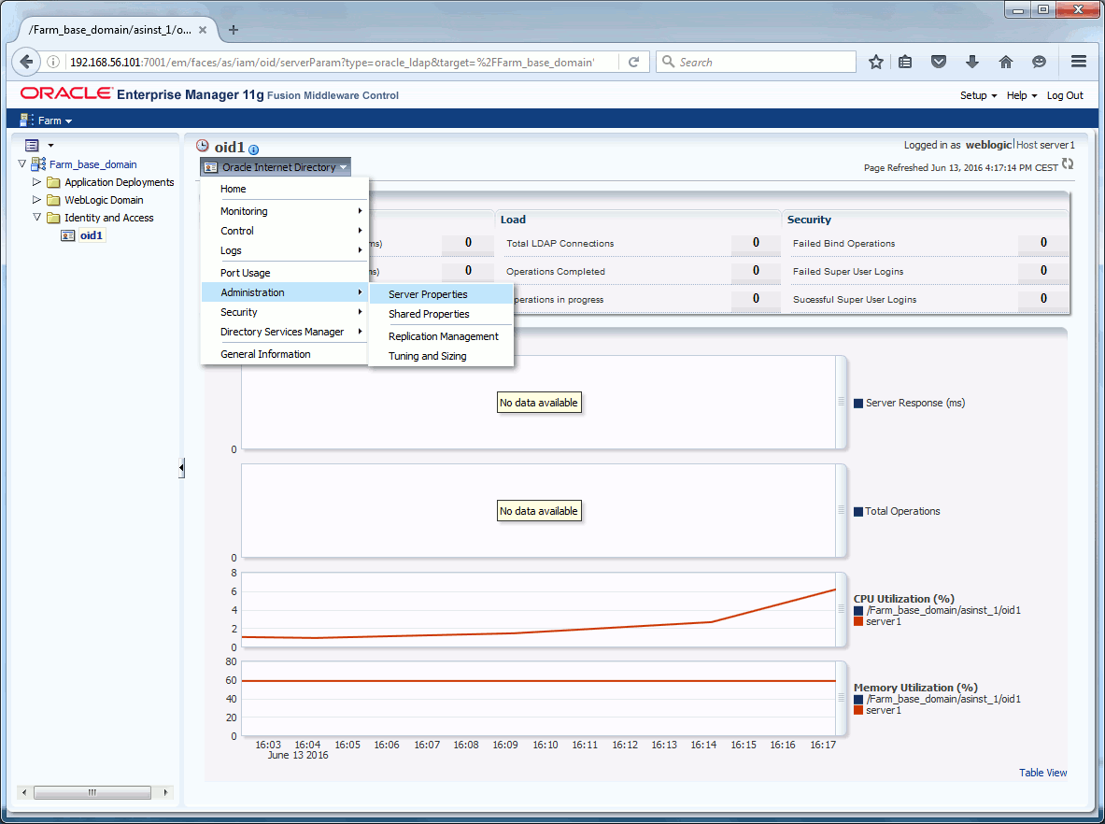Choose General Information from the menu
This screenshot has height=824, width=1105.
pos(285,354)
